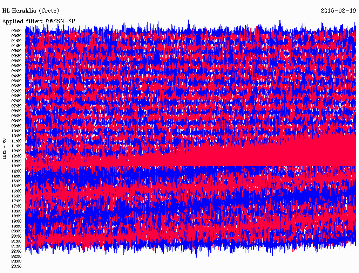
Task: Click the '11:00' time label
Action: [x=16, y=141]
